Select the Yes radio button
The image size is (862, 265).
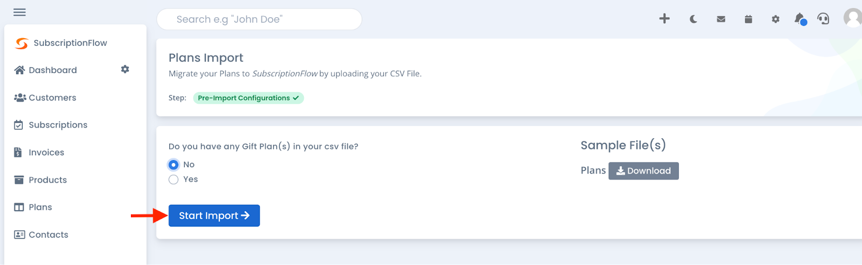pyautogui.click(x=173, y=180)
